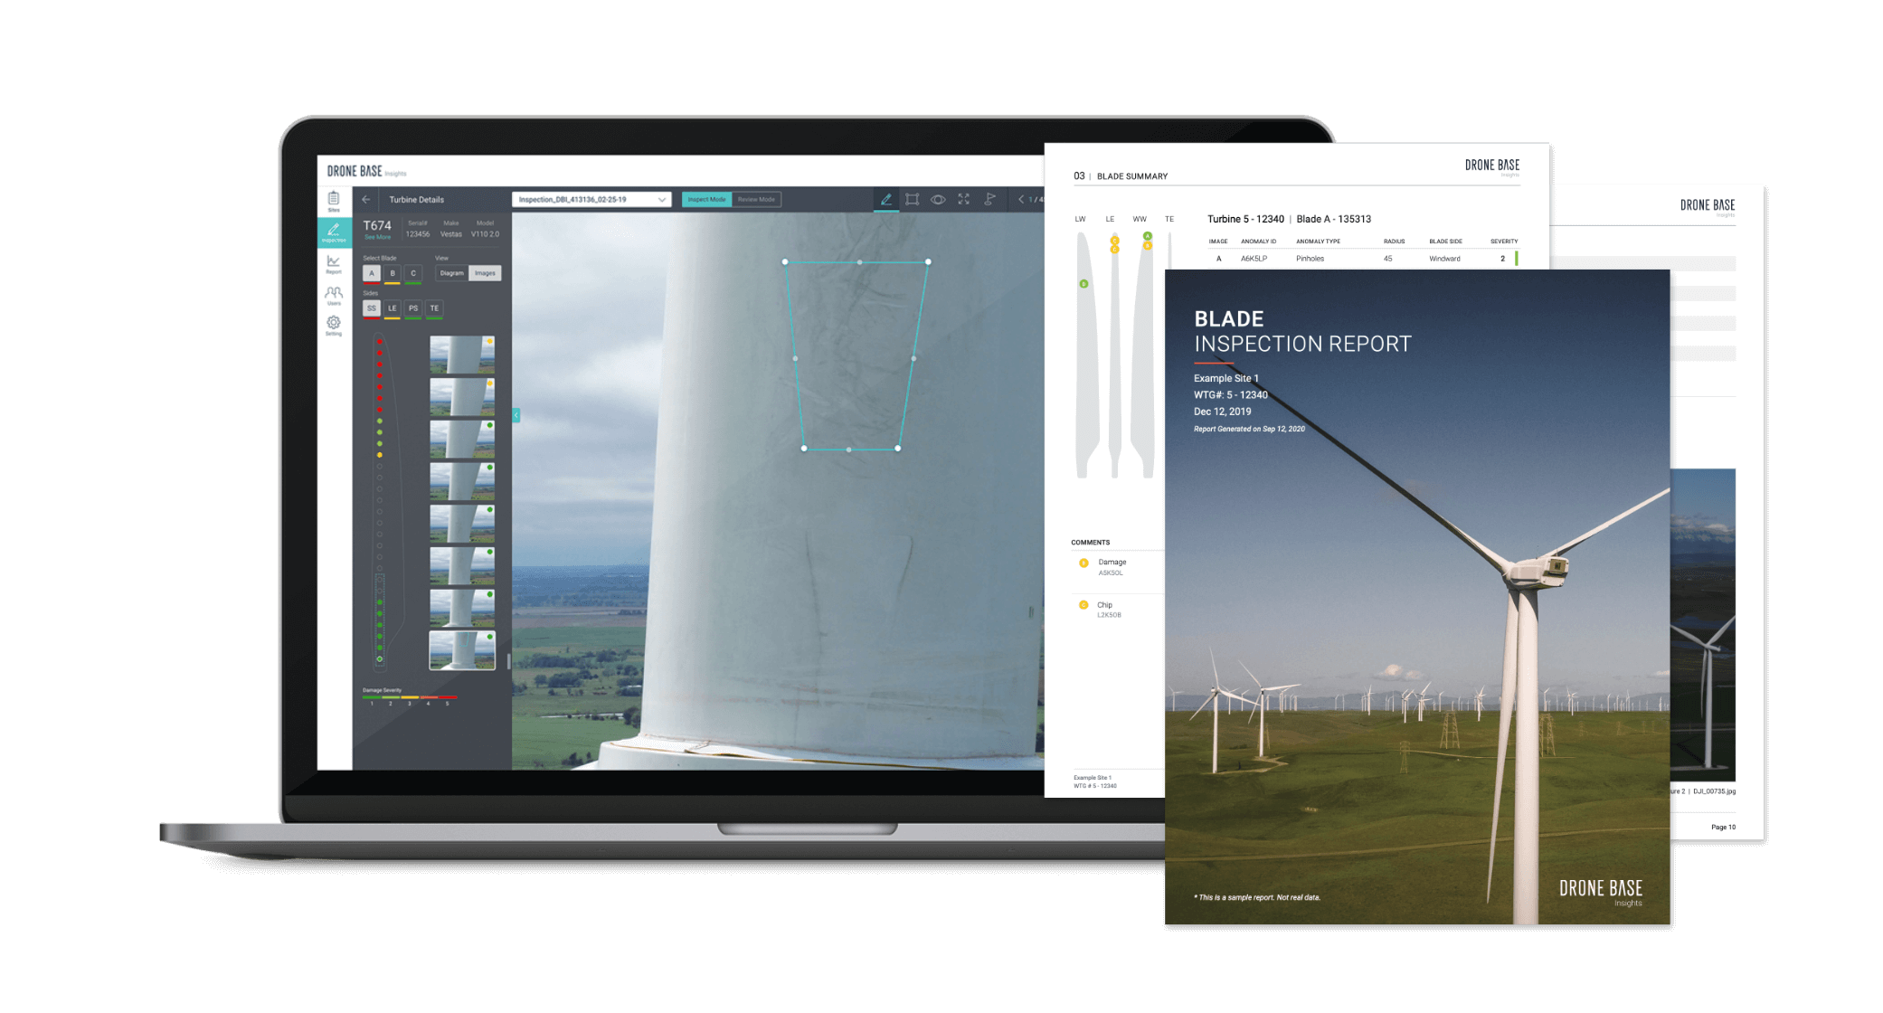The width and height of the screenshot is (1883, 1013).
Task: Select the TE blade side
Action: coord(434,308)
